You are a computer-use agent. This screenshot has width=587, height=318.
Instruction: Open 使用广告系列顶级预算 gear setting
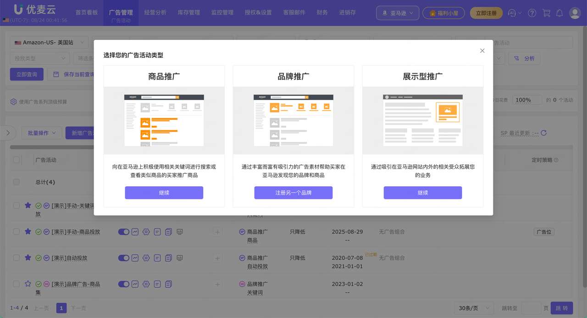pos(13,101)
